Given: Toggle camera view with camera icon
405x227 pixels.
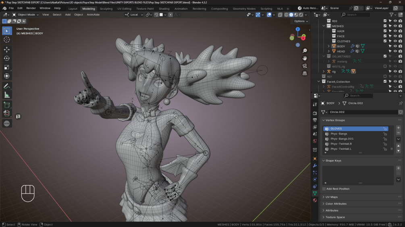Looking at the screenshot, I should coord(305,66).
